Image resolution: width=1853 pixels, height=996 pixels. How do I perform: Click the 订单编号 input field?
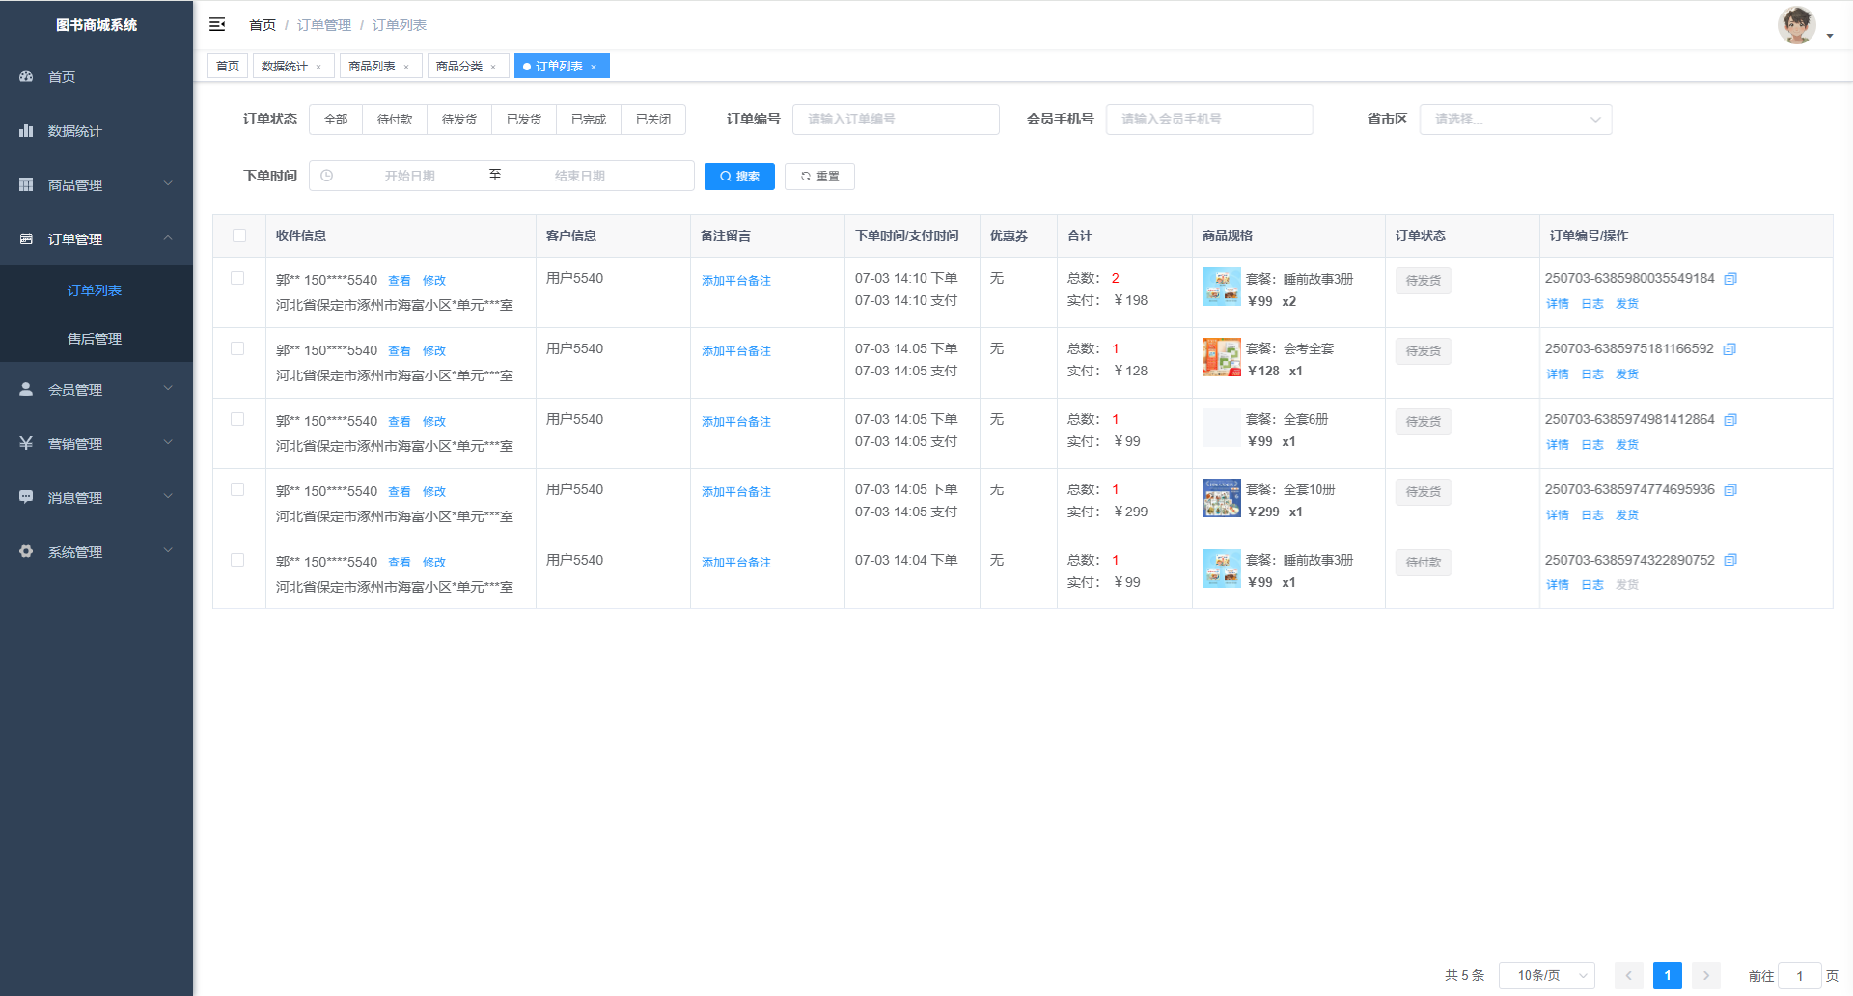point(895,120)
